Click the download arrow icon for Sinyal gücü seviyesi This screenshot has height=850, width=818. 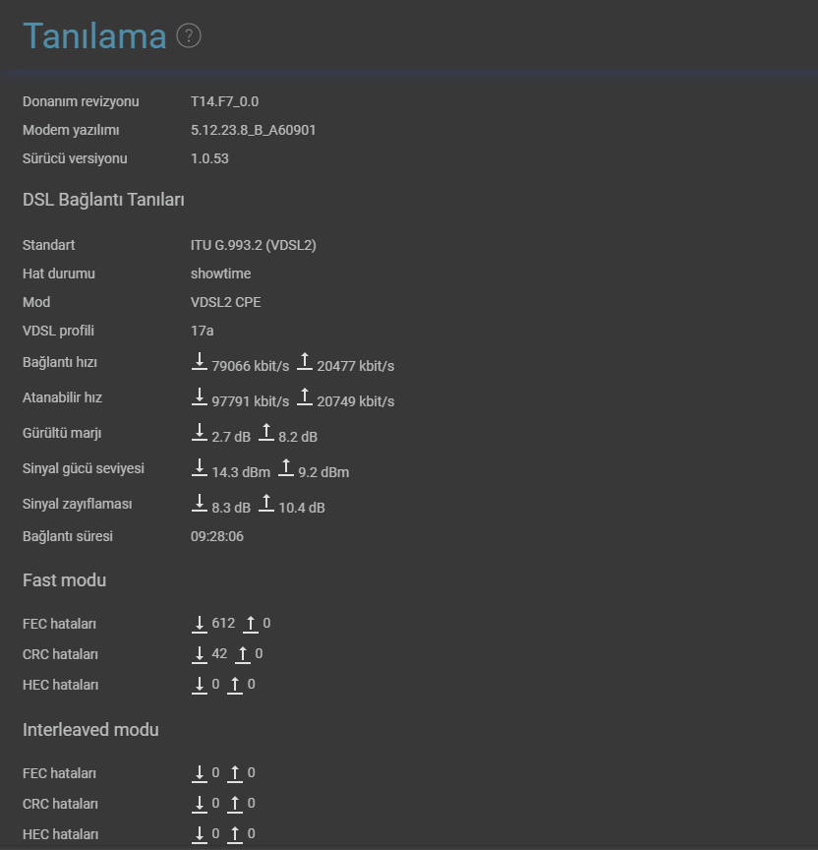click(x=200, y=468)
